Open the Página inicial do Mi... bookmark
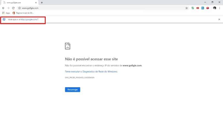 23,13
